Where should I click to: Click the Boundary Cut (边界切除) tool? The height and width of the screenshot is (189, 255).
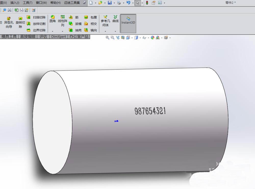click(x=36, y=30)
